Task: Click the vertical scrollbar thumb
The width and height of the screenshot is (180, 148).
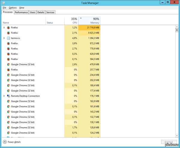Action: (177, 30)
